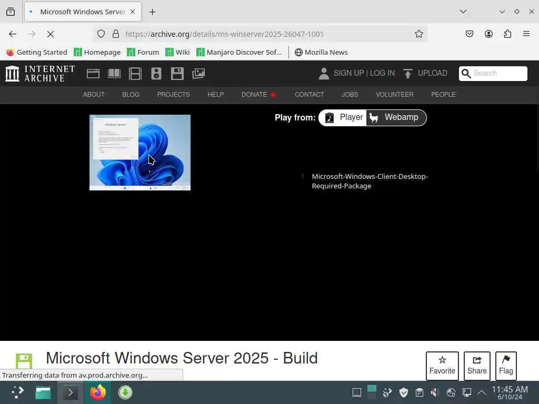The width and height of the screenshot is (539, 404).
Task: Click the Favorite button
Action: coord(442,366)
